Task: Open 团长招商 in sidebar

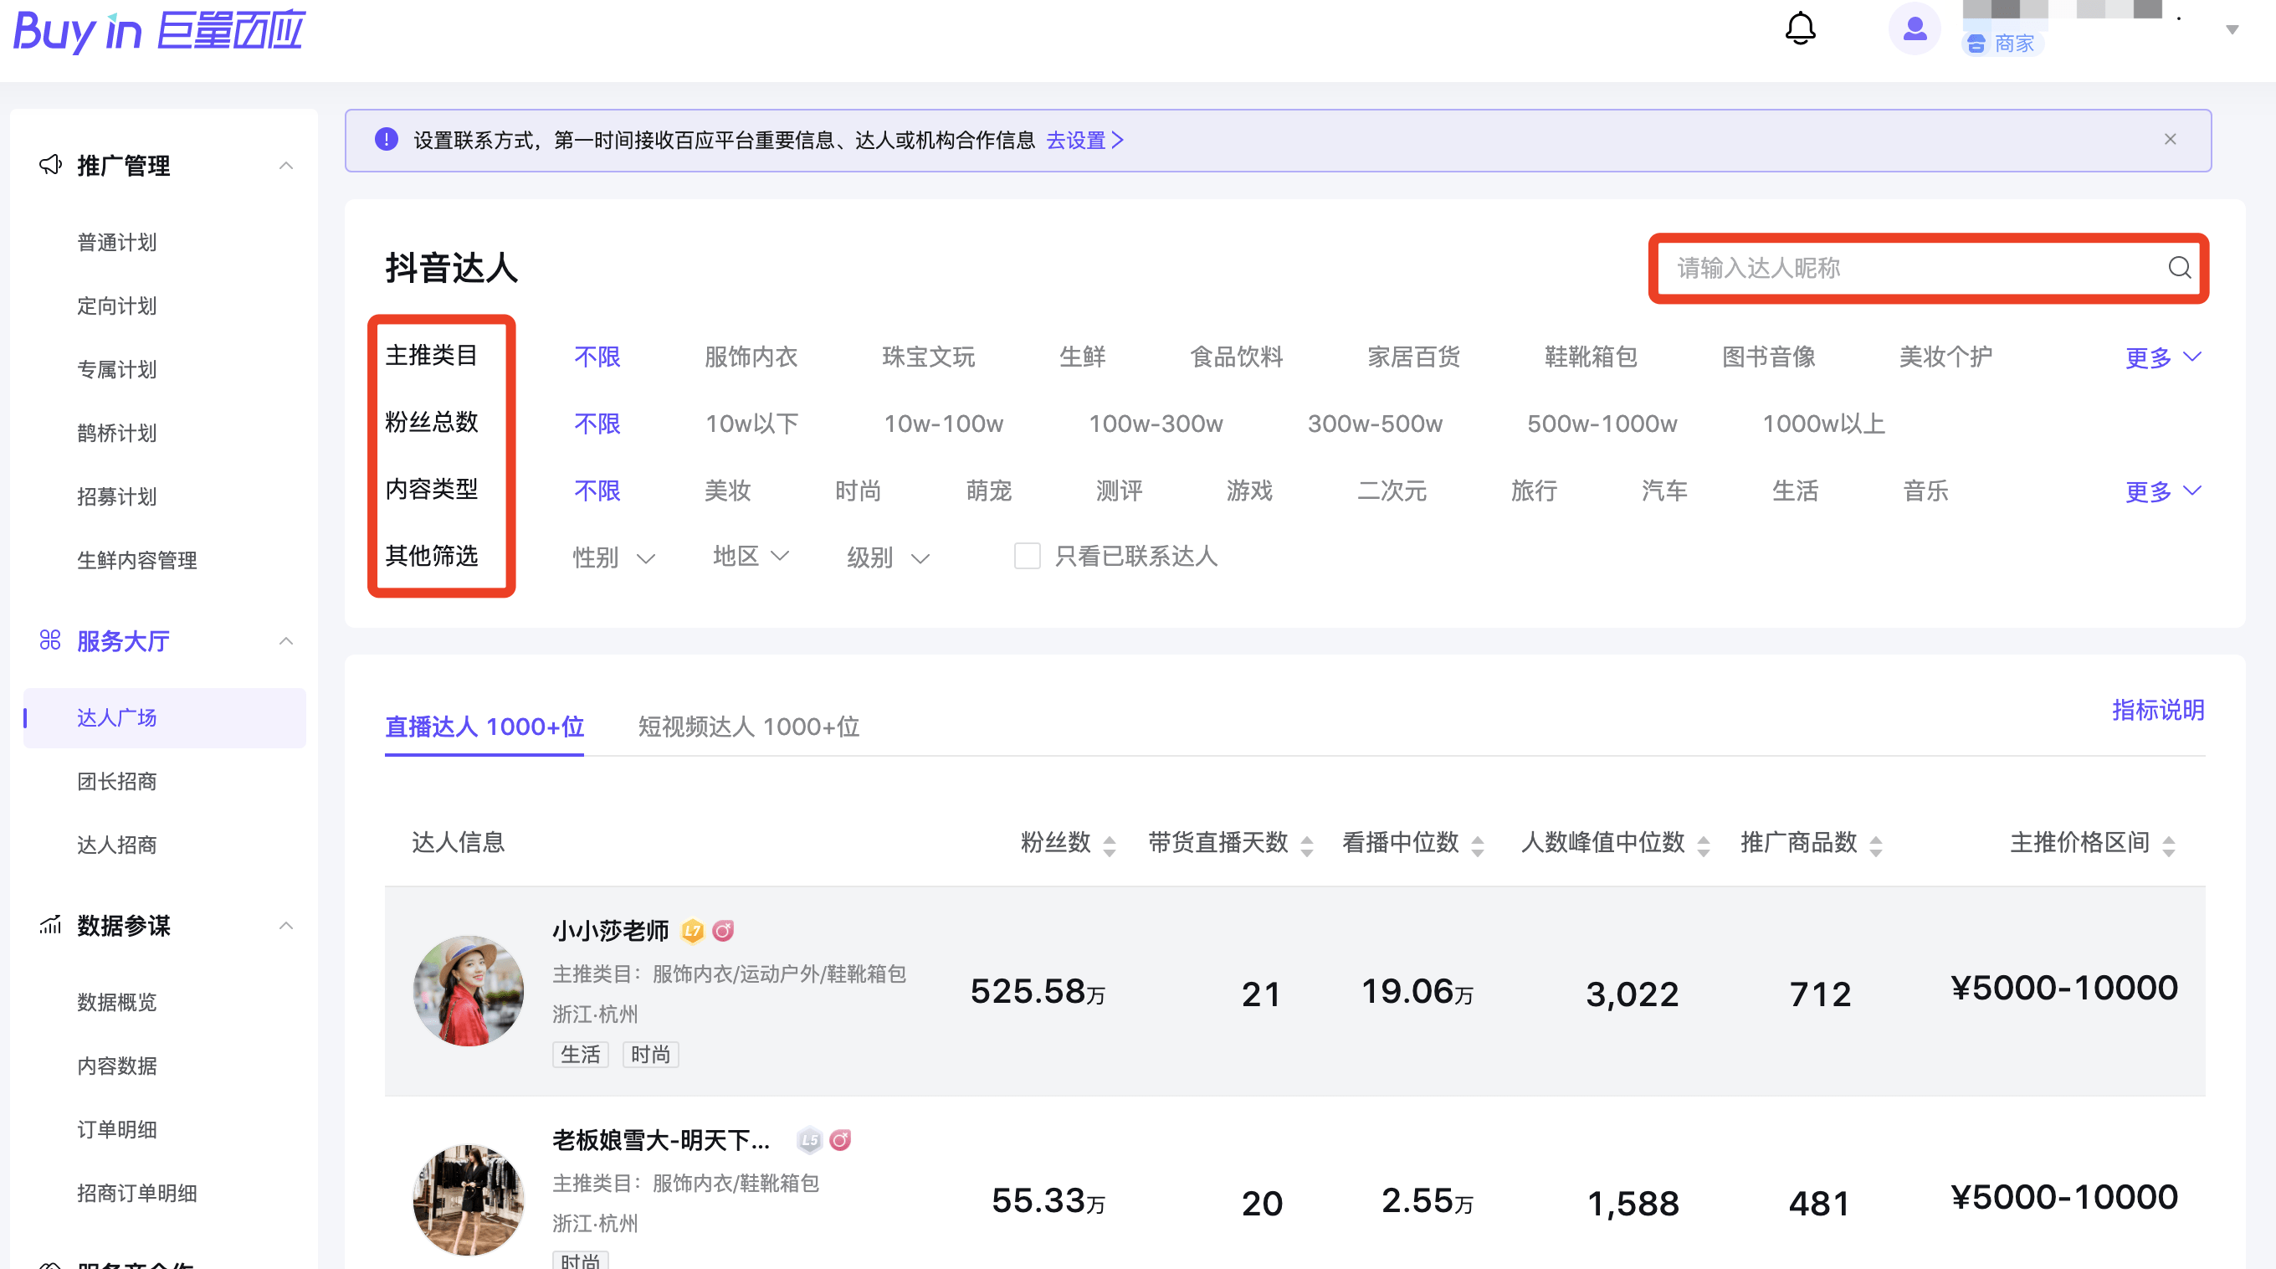Action: [x=116, y=781]
